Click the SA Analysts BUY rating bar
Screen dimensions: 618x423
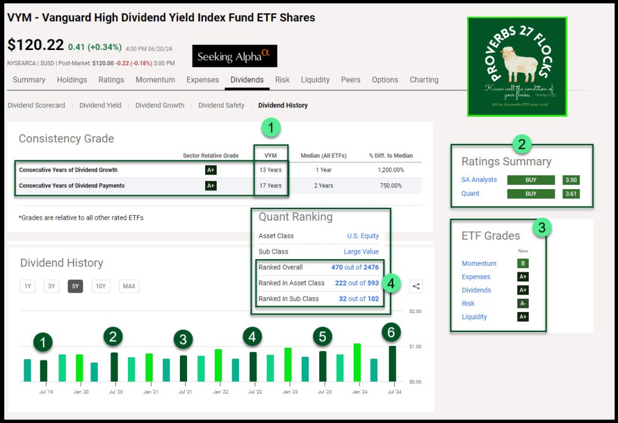(530, 180)
